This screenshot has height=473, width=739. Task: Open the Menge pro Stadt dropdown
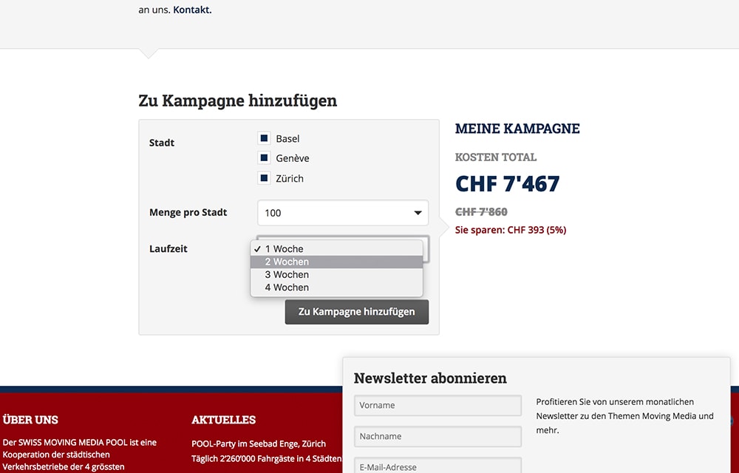pyautogui.click(x=342, y=212)
